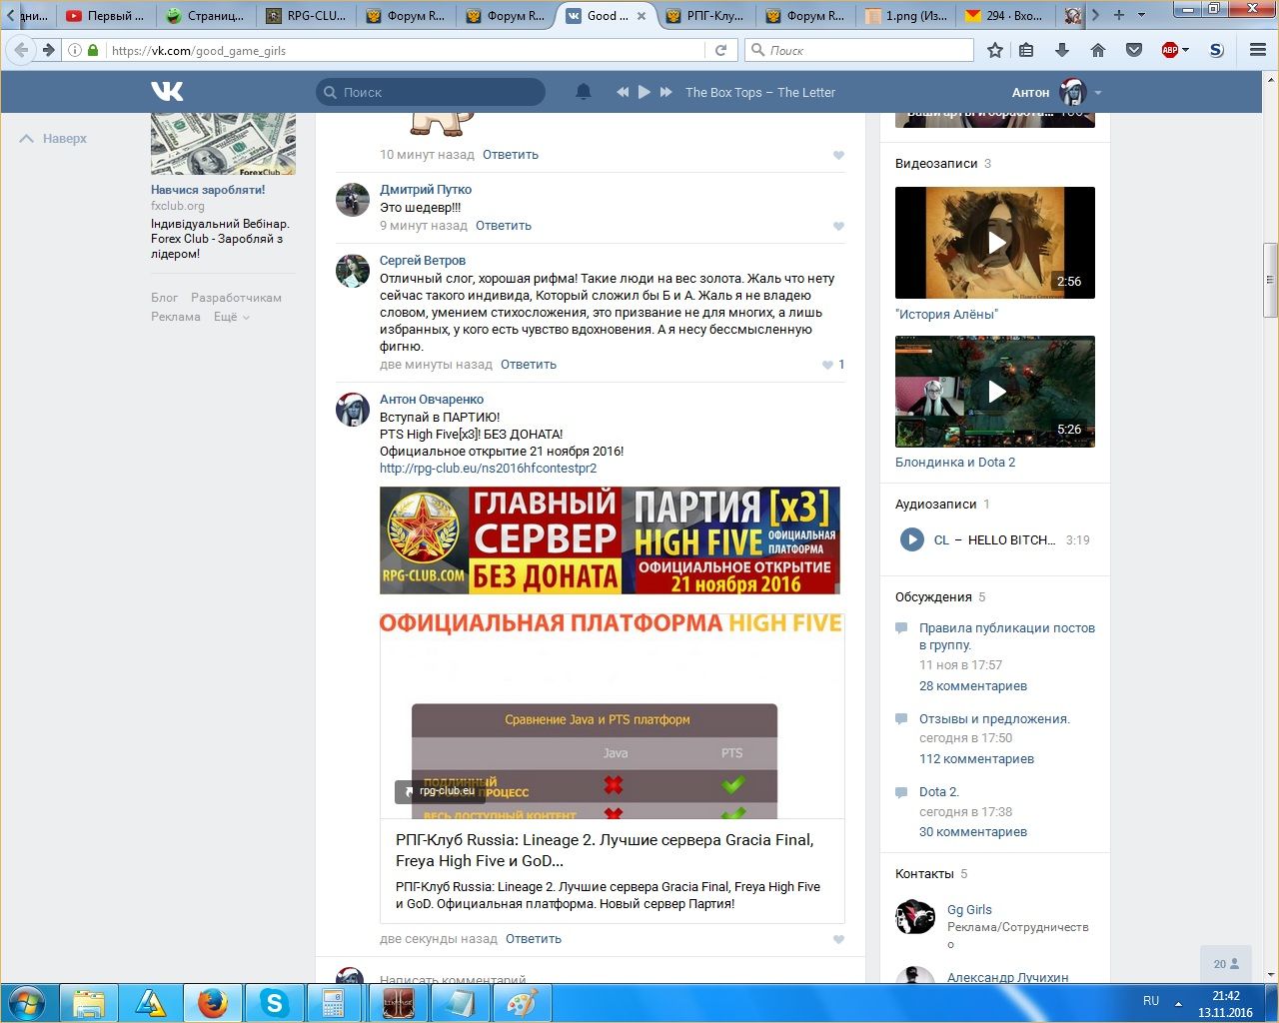
Task: Switch to the "Страниц..." tab
Action: [205, 15]
